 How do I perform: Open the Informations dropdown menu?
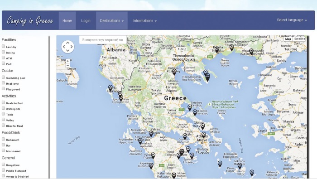click(145, 21)
